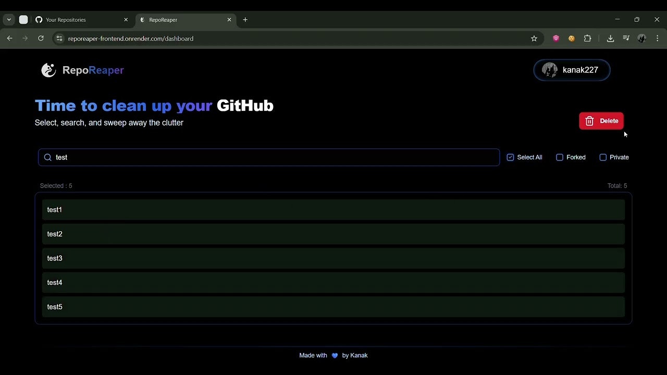Open the Extensions puzzle icon
Screen dimensions: 667x375
(587, 39)
